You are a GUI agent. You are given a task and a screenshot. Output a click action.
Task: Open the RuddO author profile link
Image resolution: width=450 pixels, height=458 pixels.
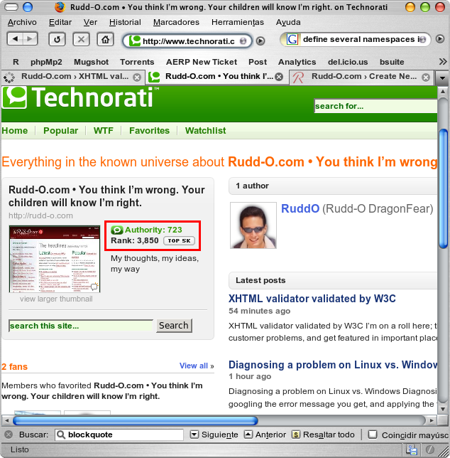pos(300,208)
